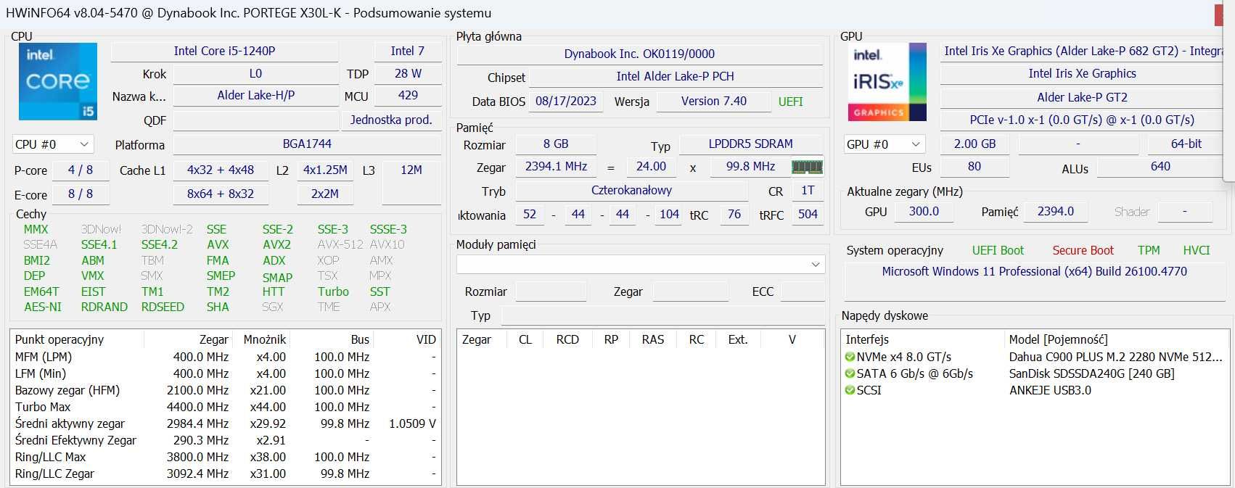Viewport: 1235px width, 488px height.
Task: Click the 64-bit bus width field
Action: click(x=1186, y=144)
